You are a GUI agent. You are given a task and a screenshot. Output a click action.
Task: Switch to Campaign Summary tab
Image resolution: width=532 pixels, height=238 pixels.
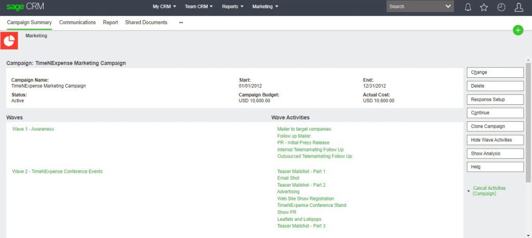coord(29,22)
